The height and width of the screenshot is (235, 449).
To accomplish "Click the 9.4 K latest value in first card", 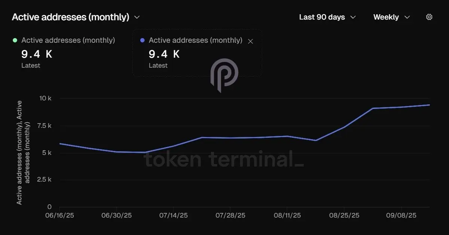I will [x=37, y=54].
